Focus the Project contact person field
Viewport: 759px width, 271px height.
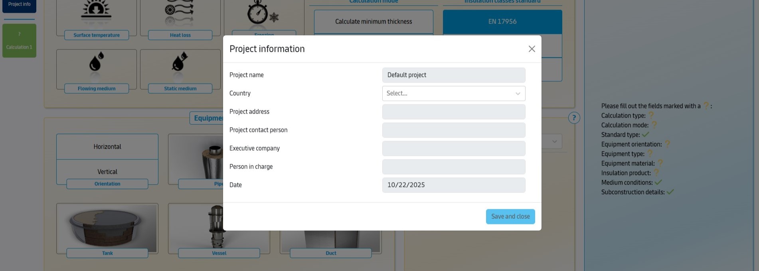[454, 130]
